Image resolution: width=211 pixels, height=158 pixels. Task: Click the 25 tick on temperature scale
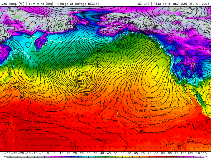coord(82,153)
